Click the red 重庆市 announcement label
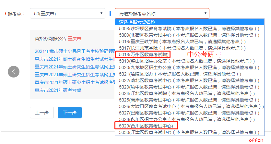This screenshot has width=271, height=144. (75, 39)
